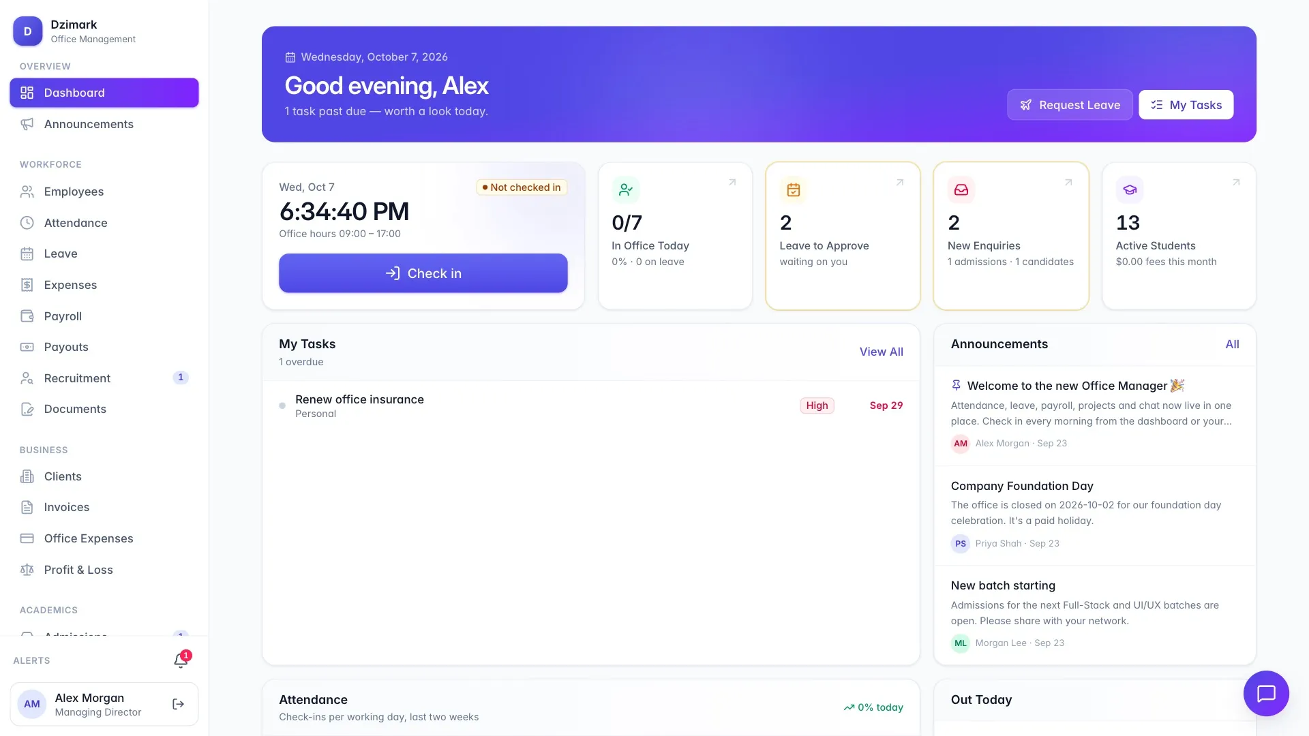
Task: Click the Leave to Approve calendar icon
Action: coord(794,190)
